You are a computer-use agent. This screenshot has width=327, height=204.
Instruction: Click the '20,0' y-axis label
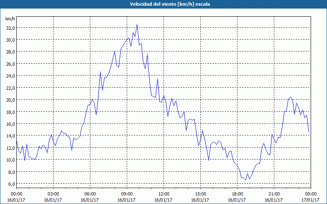11,100
